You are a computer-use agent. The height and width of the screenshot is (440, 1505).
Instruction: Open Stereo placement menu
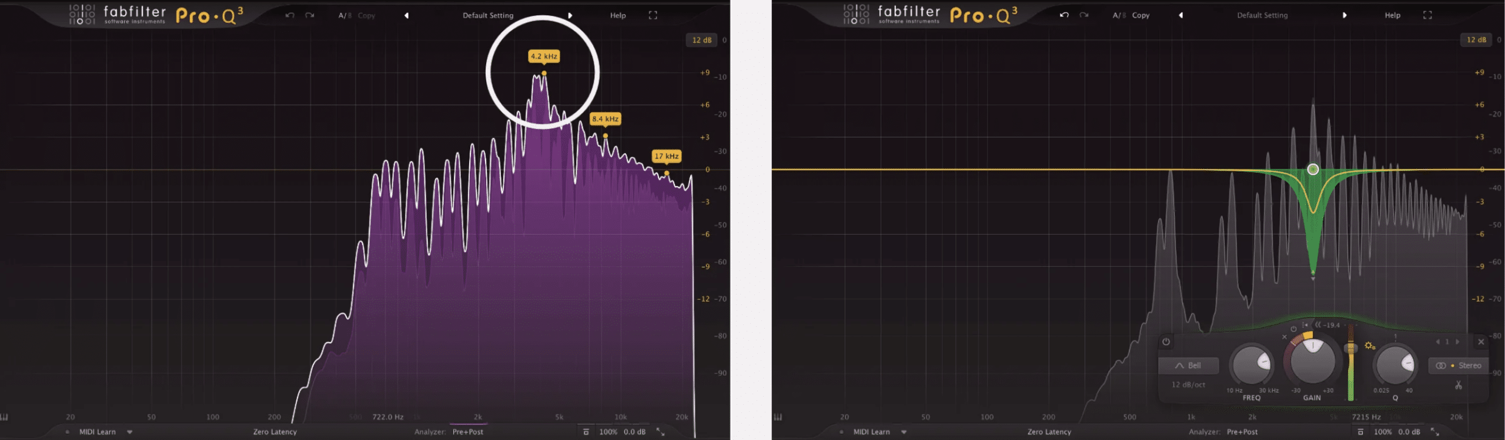[1459, 365]
